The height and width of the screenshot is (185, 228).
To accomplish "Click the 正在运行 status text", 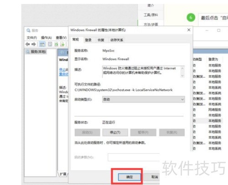I will [109, 122].
